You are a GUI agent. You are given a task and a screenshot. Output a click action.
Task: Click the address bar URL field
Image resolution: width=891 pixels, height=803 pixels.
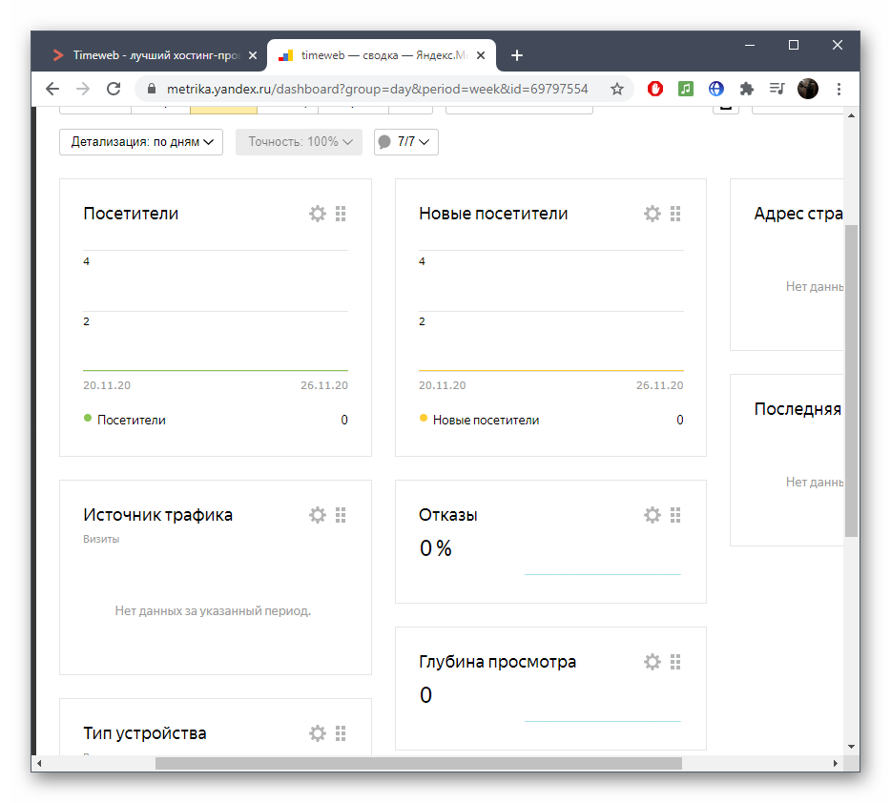(376, 89)
